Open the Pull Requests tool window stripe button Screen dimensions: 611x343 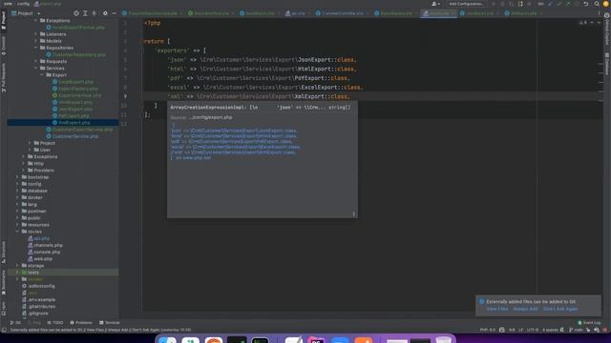click(4, 78)
